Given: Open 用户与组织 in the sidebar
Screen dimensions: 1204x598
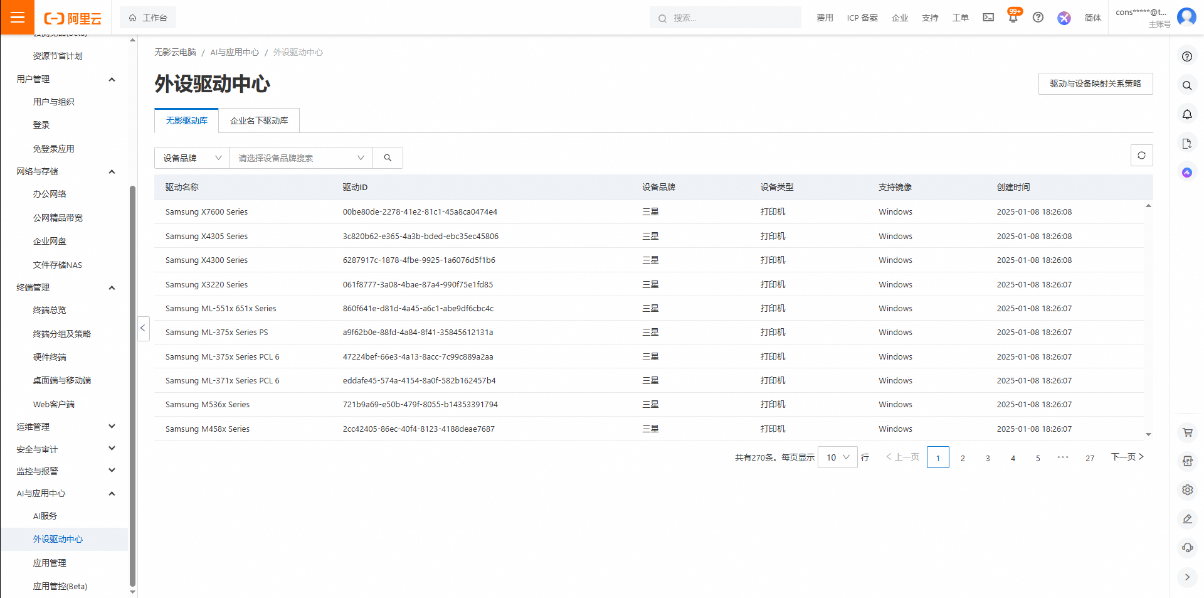Looking at the screenshot, I should (x=53, y=102).
